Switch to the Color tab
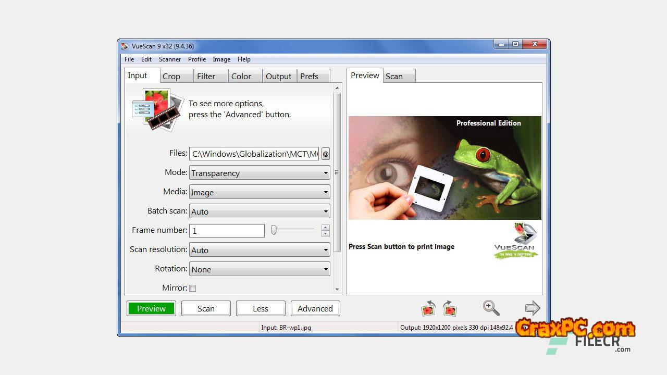 (245, 76)
